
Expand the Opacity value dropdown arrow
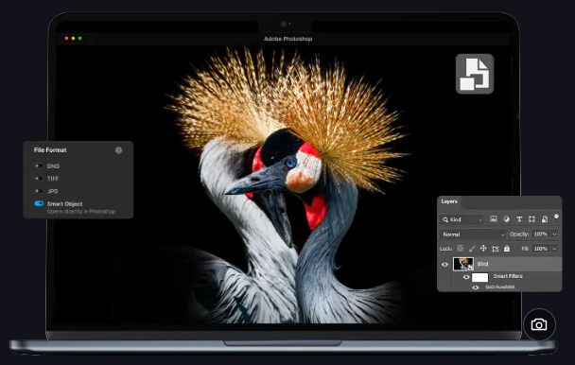(554, 235)
